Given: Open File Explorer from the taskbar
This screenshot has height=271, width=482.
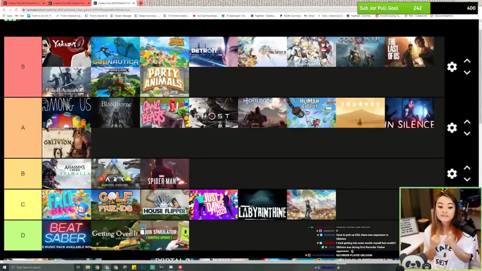Looking at the screenshot, I should tap(88, 267).
